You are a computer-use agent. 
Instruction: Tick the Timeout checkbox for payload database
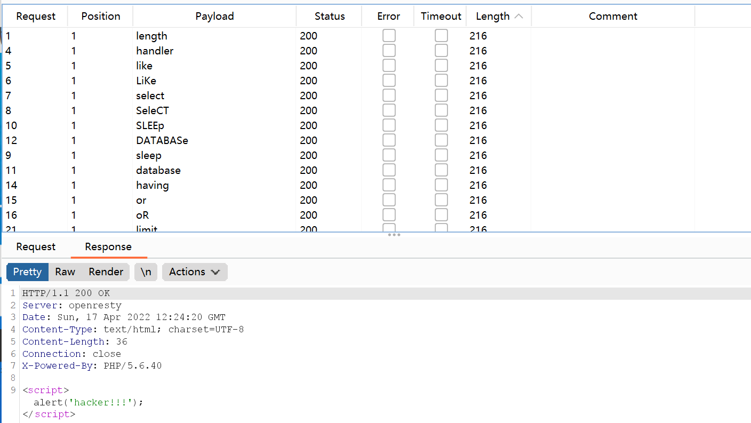click(441, 170)
